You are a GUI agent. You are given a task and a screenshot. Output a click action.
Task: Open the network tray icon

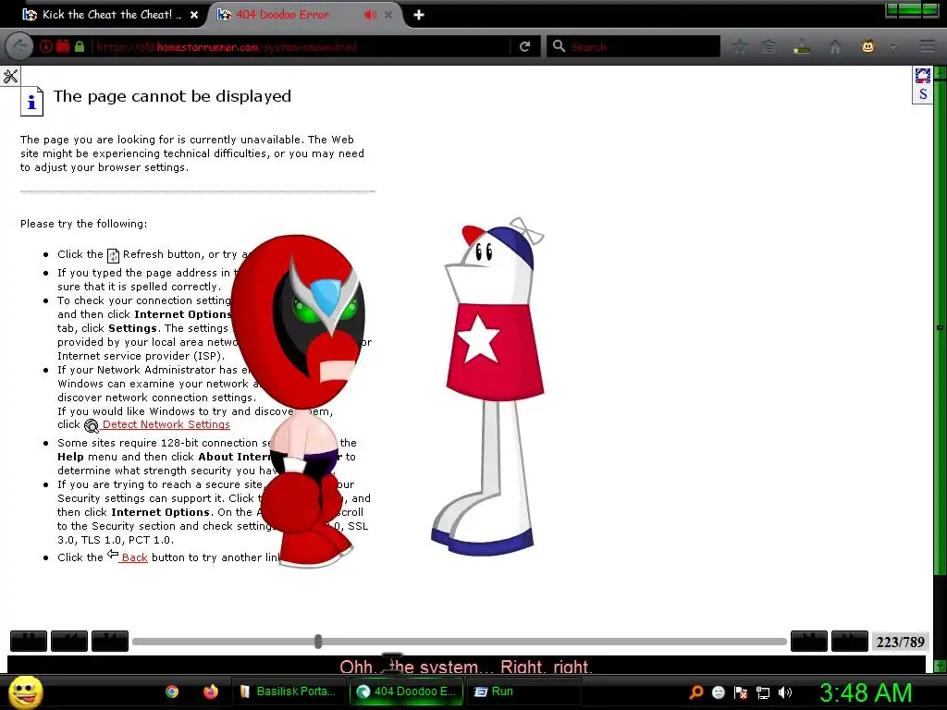(763, 692)
